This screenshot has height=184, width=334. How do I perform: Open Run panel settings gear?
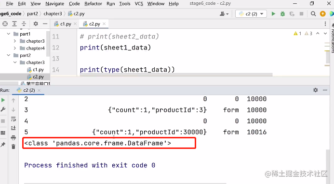tap(316, 90)
